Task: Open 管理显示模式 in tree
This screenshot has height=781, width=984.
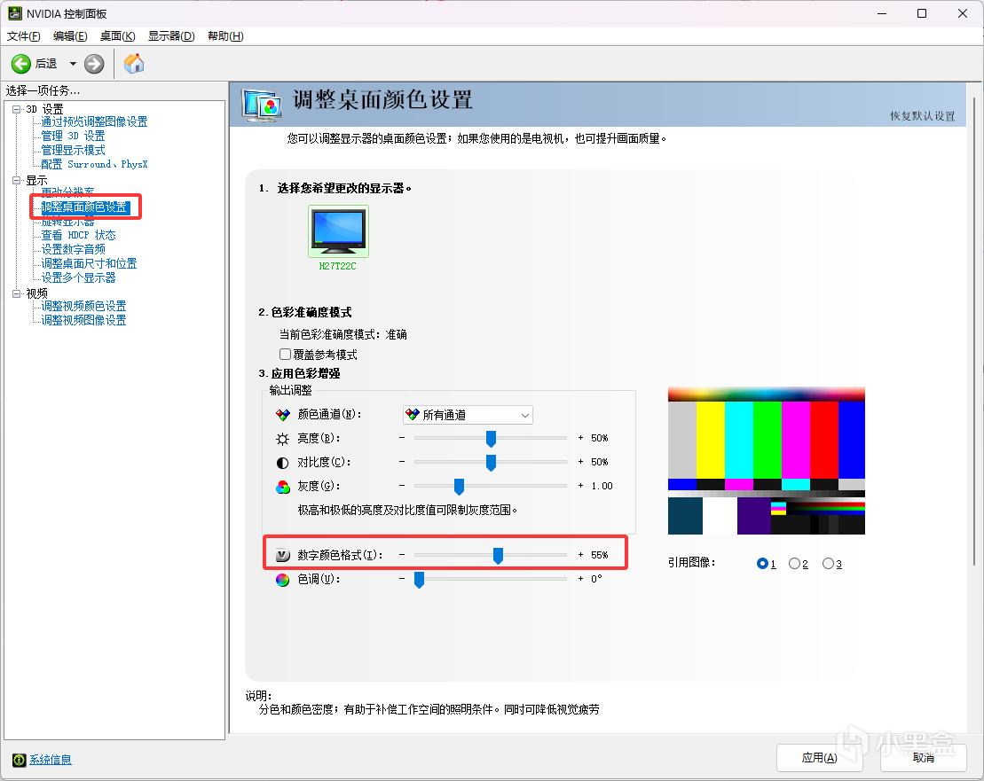Action: [x=73, y=151]
